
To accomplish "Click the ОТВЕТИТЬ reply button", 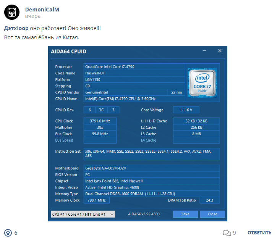I will coord(259,232).
